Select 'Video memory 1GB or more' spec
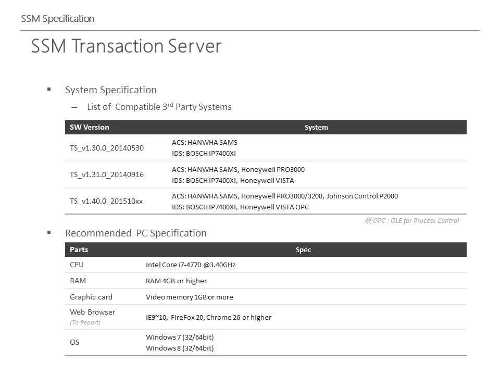The width and height of the screenshot is (500, 375). coord(190,297)
